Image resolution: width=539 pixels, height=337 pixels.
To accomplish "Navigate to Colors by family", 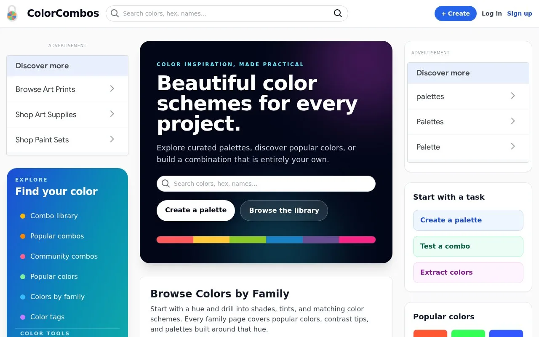I will click(57, 297).
